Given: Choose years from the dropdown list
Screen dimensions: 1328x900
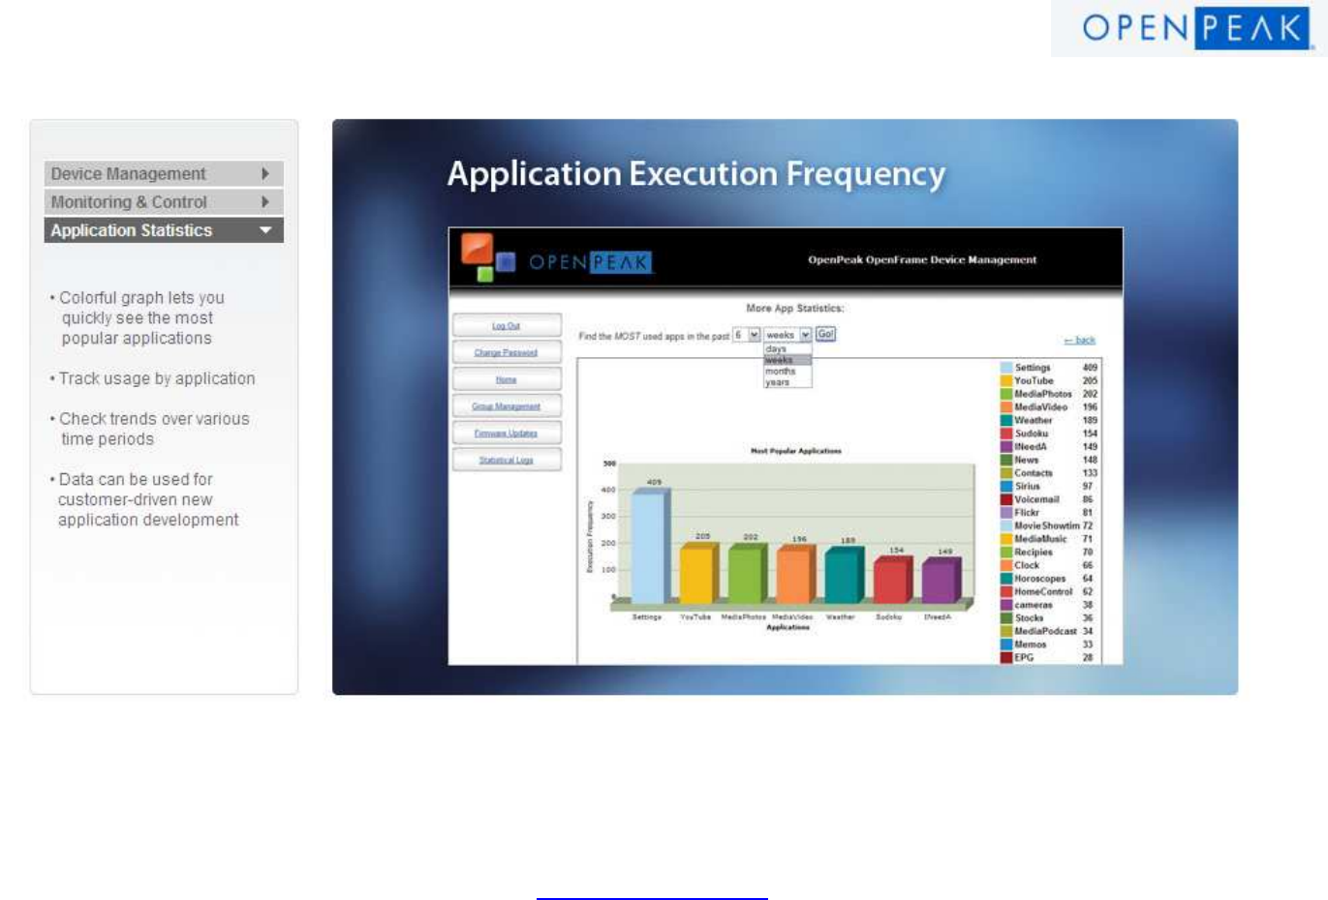Looking at the screenshot, I should tap(788, 383).
